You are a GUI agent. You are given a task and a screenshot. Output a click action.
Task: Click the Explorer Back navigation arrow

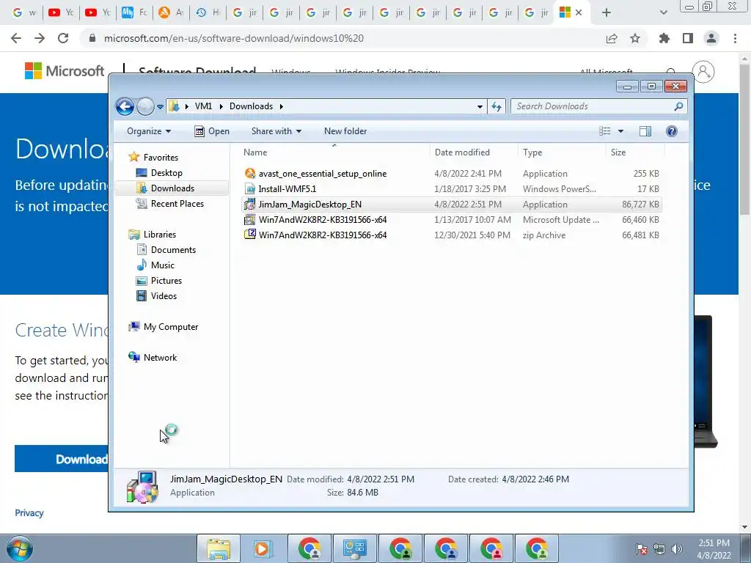click(x=125, y=106)
